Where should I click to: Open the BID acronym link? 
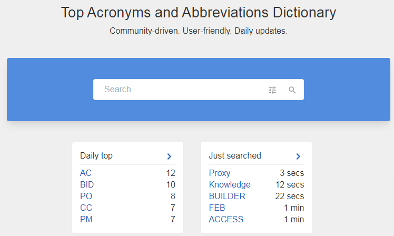click(x=87, y=184)
